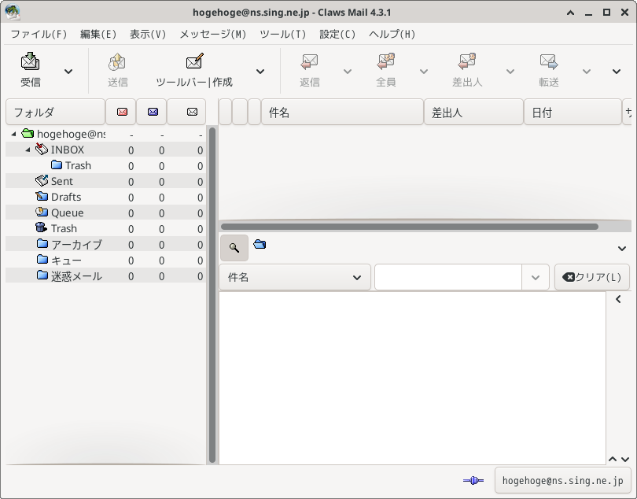The width and height of the screenshot is (637, 499).
Task: Collapse the INBOX tree node
Action: pyautogui.click(x=28, y=150)
